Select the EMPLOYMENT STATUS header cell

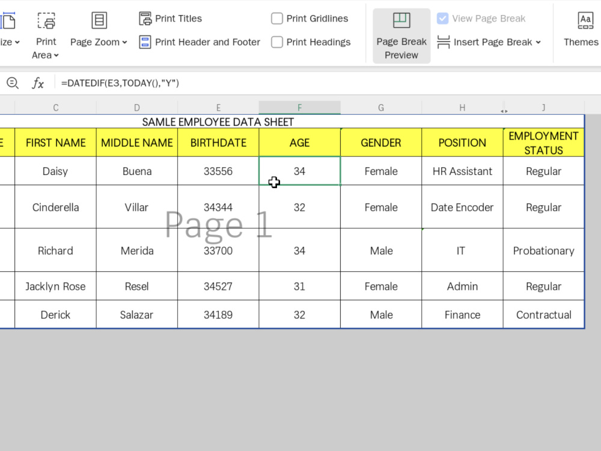(x=543, y=143)
